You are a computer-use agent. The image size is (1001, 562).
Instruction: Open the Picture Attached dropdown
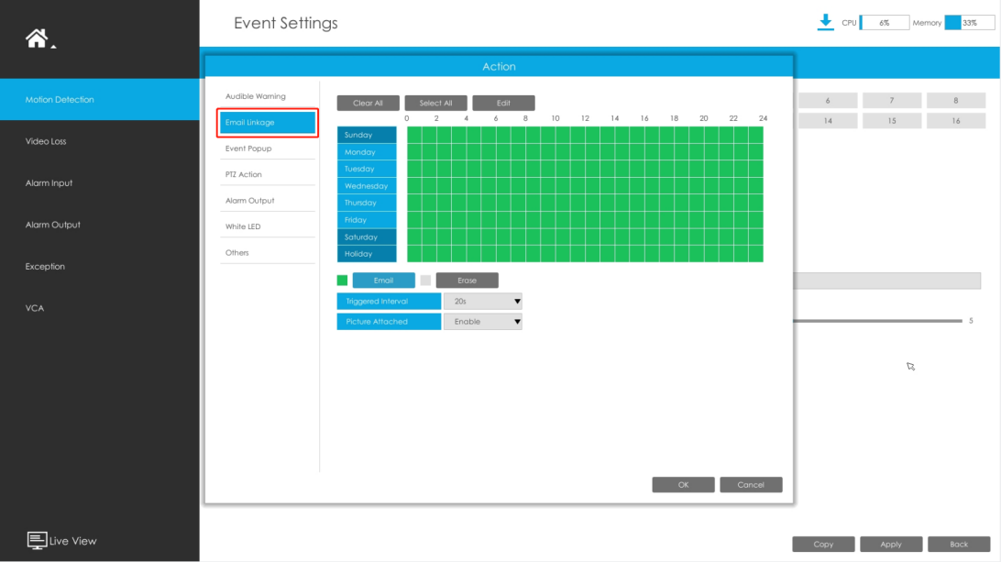[x=482, y=322]
